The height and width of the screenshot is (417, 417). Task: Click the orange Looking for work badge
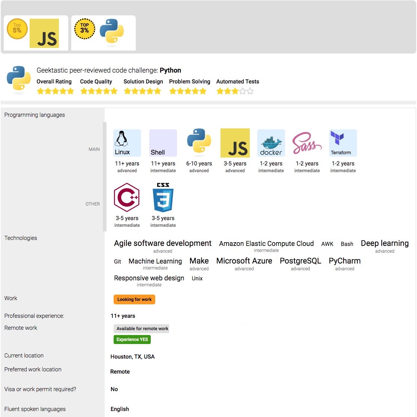pyautogui.click(x=134, y=299)
